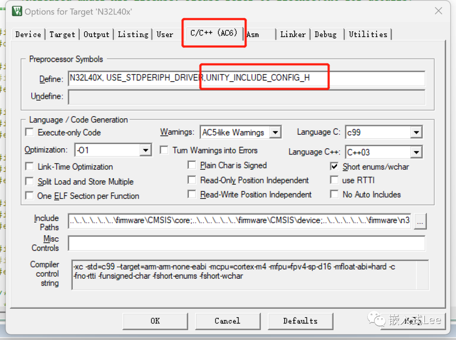Screen dimensions: 456x340
Task: Enable Split Load and Store Multiple
Action: 30,181
